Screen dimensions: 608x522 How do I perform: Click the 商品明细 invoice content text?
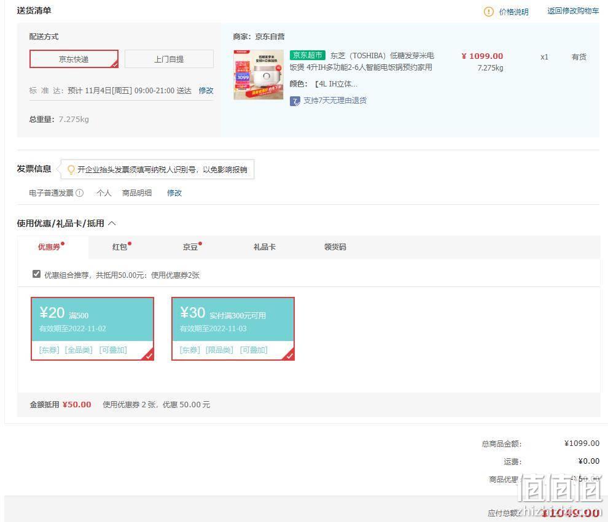(137, 193)
